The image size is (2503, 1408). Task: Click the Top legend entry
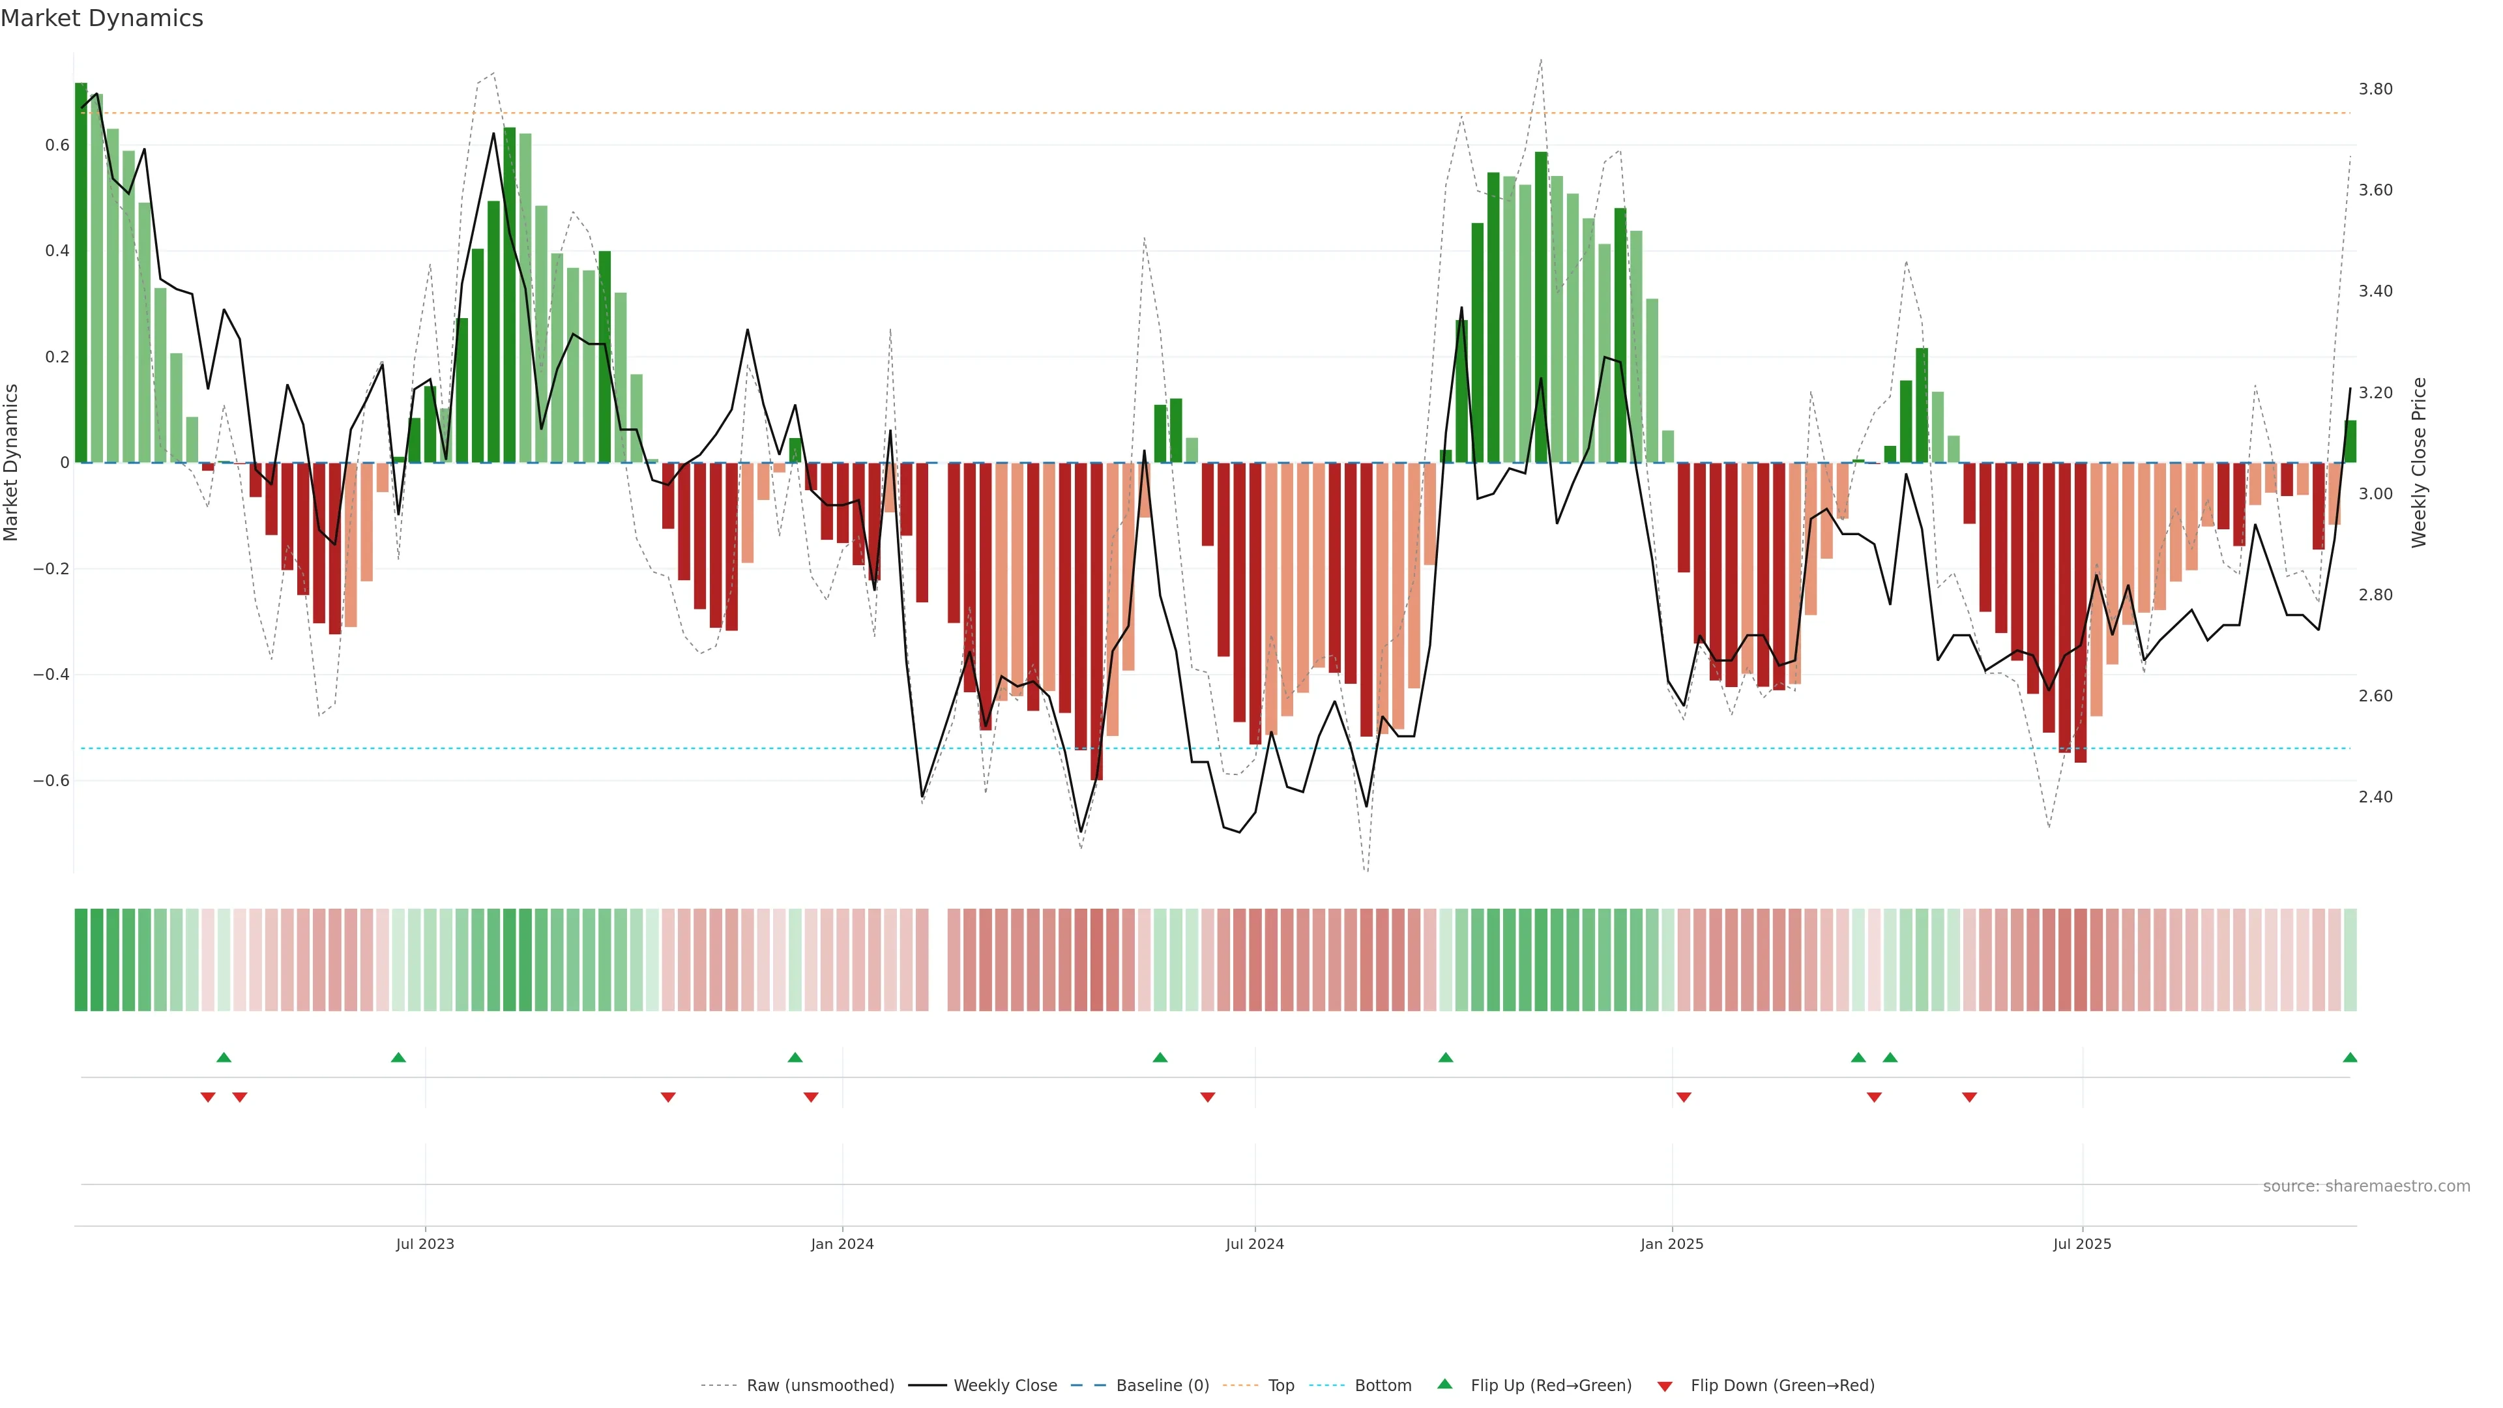(x=1281, y=1385)
